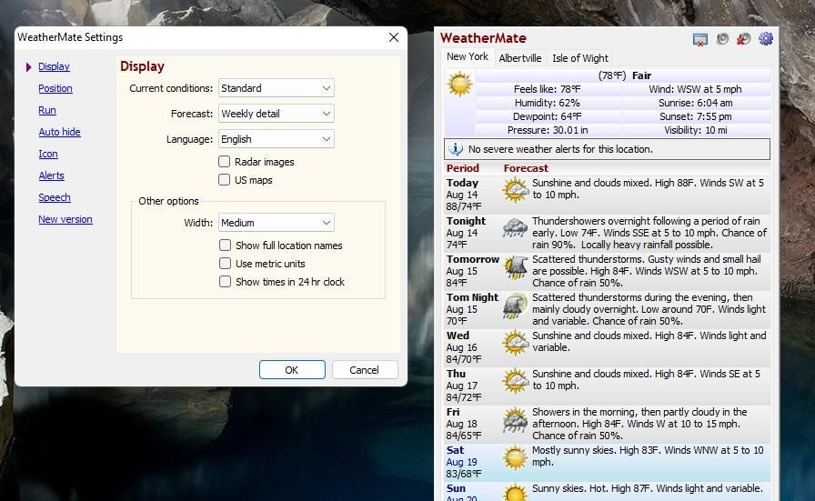Click the Period column header
Screen dimensions: 815x501
[463, 168]
